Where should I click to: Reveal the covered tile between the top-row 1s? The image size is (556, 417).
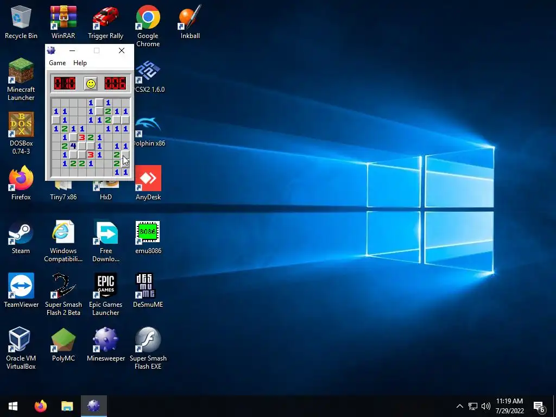(99, 103)
